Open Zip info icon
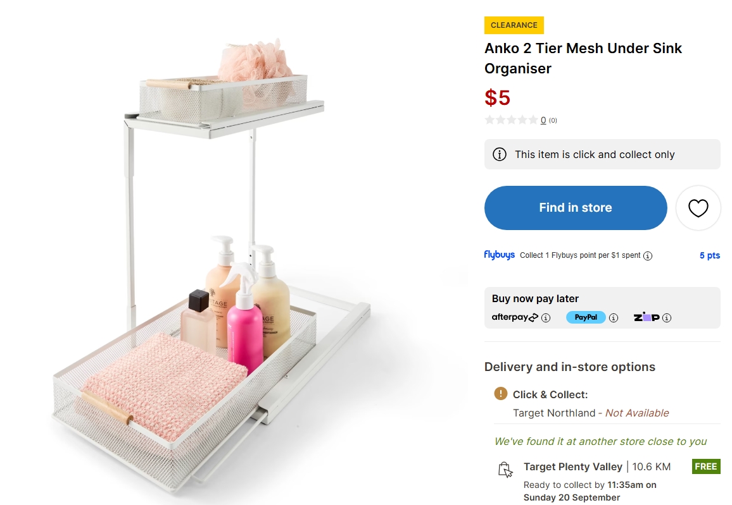 (667, 318)
